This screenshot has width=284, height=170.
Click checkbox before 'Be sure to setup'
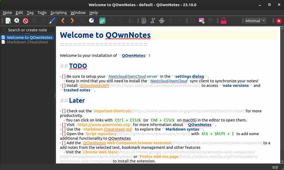pyautogui.click(x=64, y=76)
